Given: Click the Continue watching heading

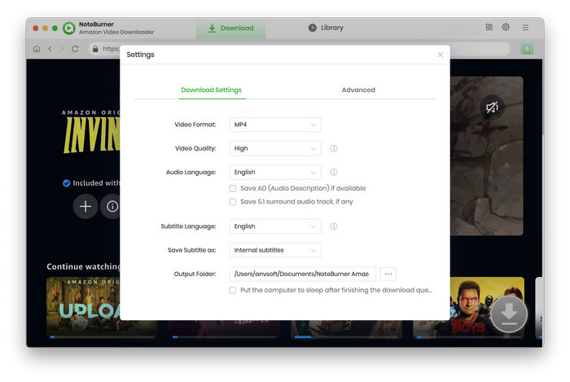Looking at the screenshot, I should (83, 266).
